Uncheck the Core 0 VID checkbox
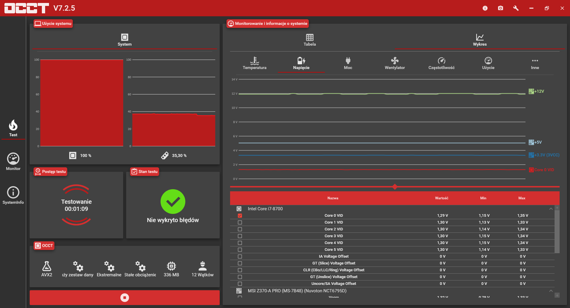Image resolution: width=570 pixels, height=308 pixels. (x=240, y=216)
